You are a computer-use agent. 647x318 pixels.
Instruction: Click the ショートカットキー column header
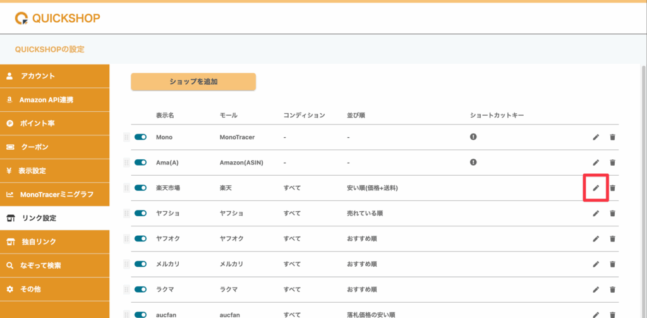click(497, 115)
